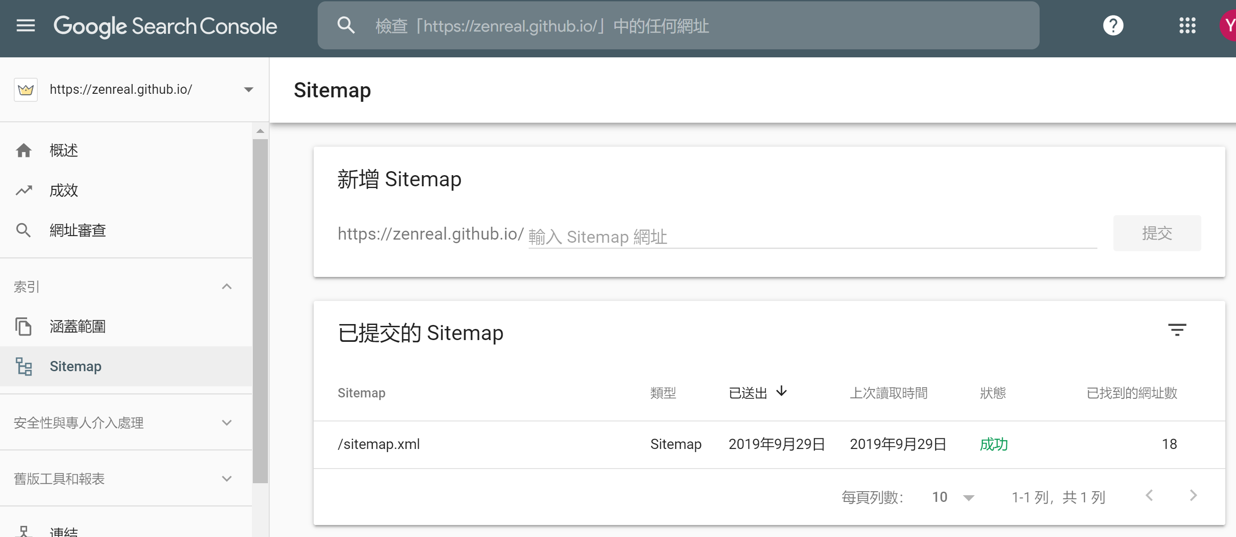Open the /sitemap.xml row details
Image resolution: width=1236 pixels, height=537 pixels.
pyautogui.click(x=379, y=445)
